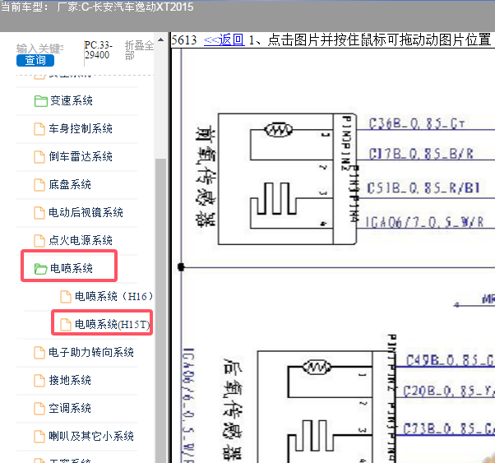Click document icon beside 底盘系统
495x463 pixels.
pyautogui.click(x=39, y=185)
